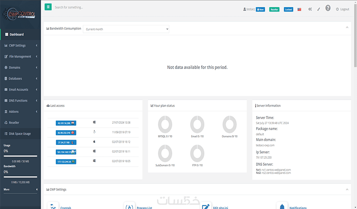The width and height of the screenshot is (357, 209).
Task: Click the Domains 0/ 10 donut chart
Action: (229, 125)
